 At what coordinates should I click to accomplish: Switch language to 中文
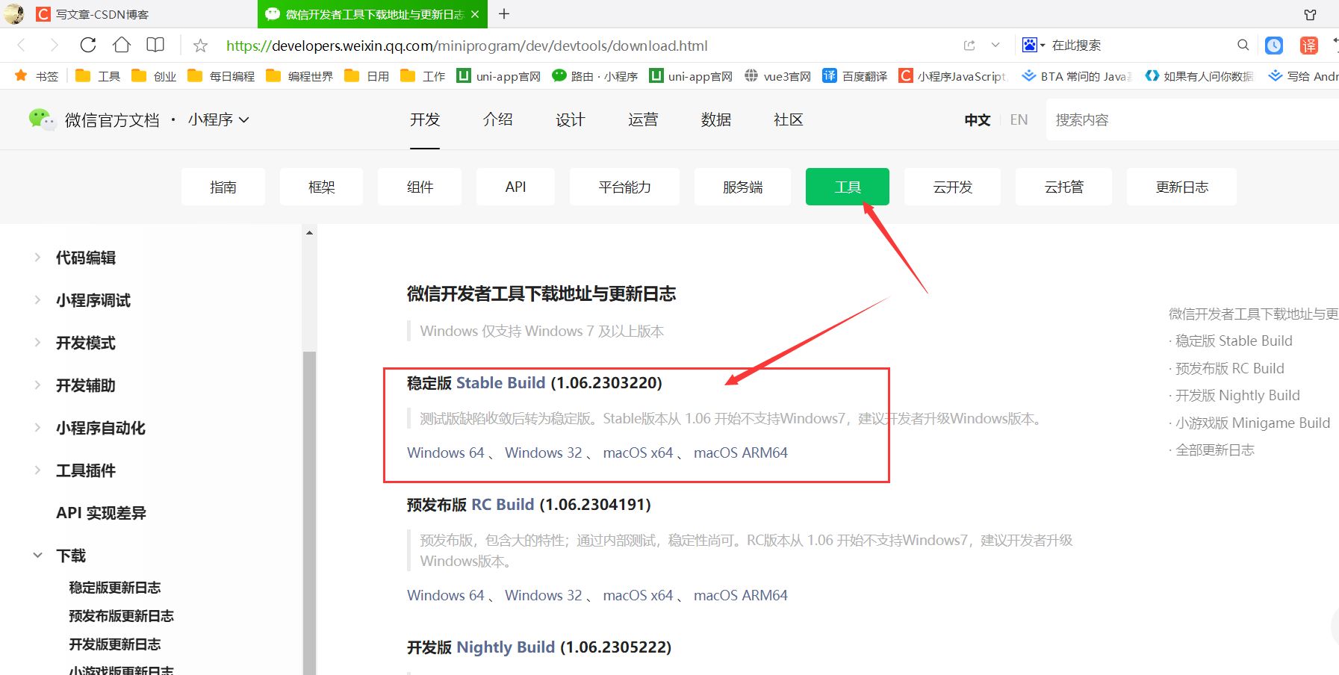click(977, 119)
